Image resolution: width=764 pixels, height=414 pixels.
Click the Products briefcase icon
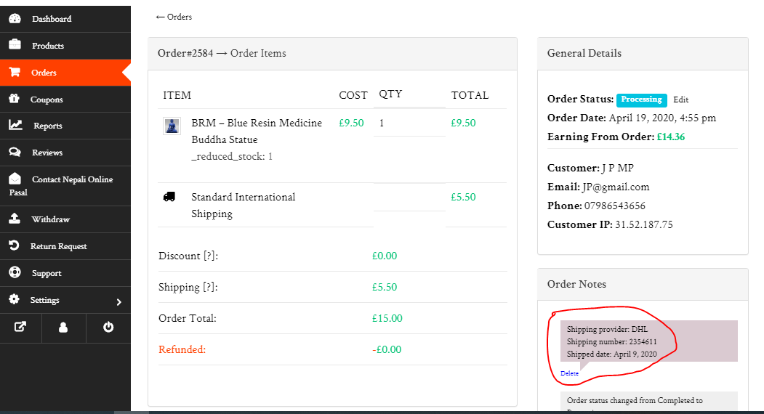[x=15, y=45]
